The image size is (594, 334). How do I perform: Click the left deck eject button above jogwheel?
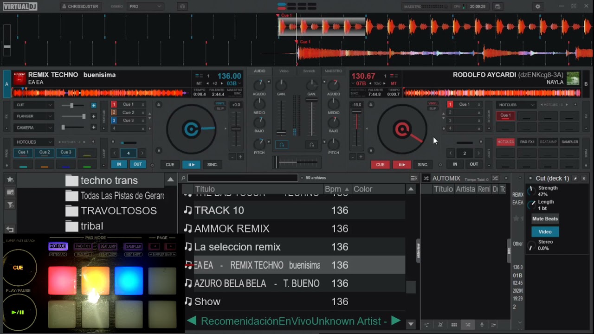[x=159, y=104]
